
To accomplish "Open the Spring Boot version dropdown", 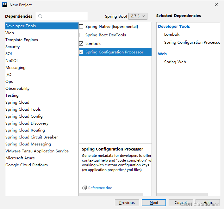I will tap(138, 16).
